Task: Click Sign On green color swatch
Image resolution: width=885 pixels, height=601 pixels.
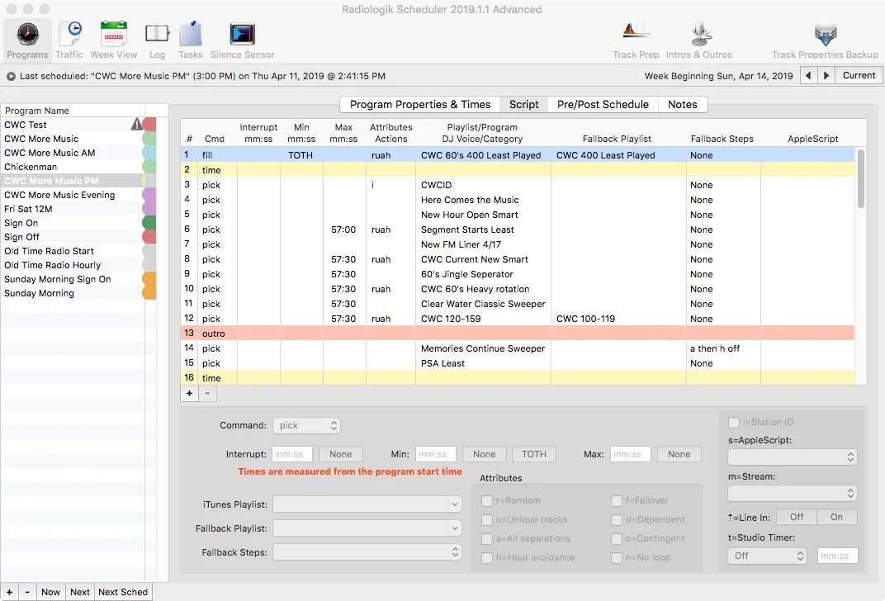Action: 149,222
